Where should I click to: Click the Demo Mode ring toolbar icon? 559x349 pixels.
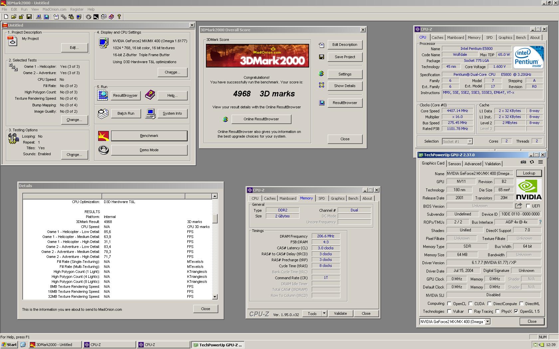[89, 17]
